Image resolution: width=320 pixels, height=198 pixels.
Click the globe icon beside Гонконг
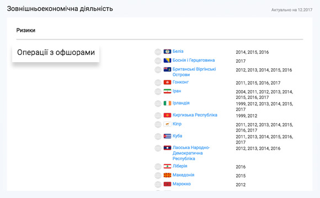[x=158, y=83]
